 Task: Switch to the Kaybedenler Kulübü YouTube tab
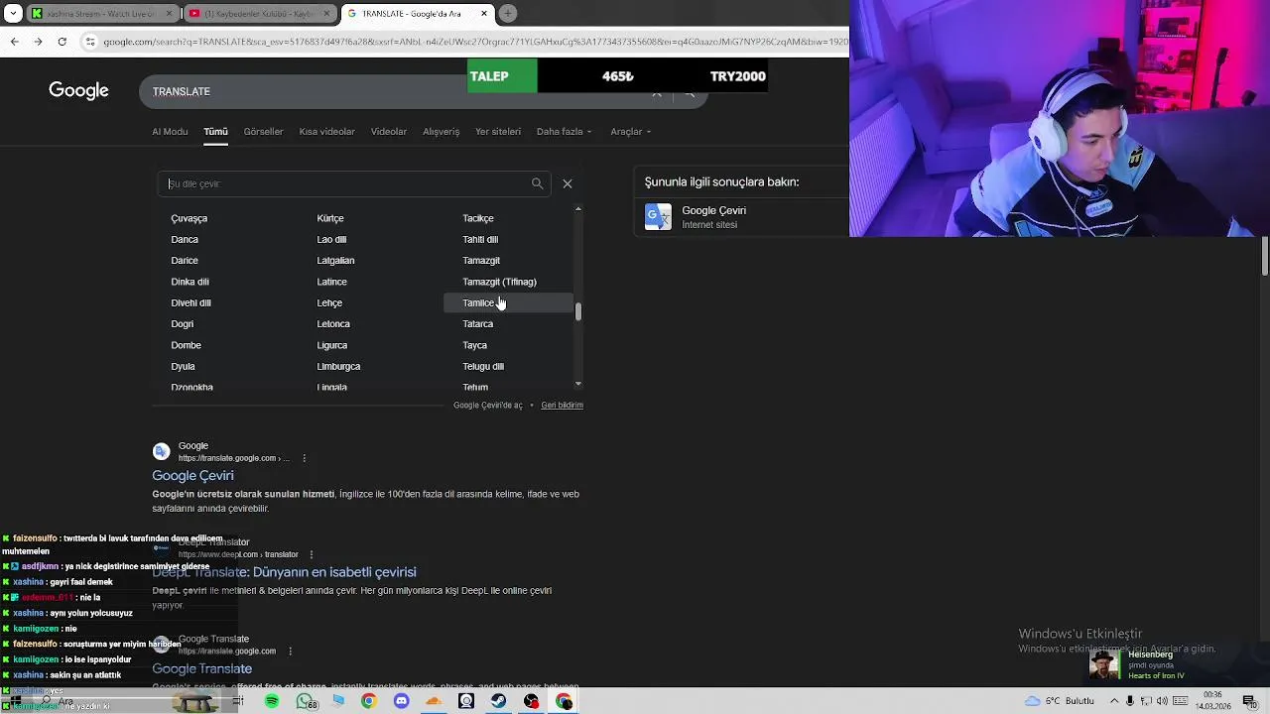(258, 14)
